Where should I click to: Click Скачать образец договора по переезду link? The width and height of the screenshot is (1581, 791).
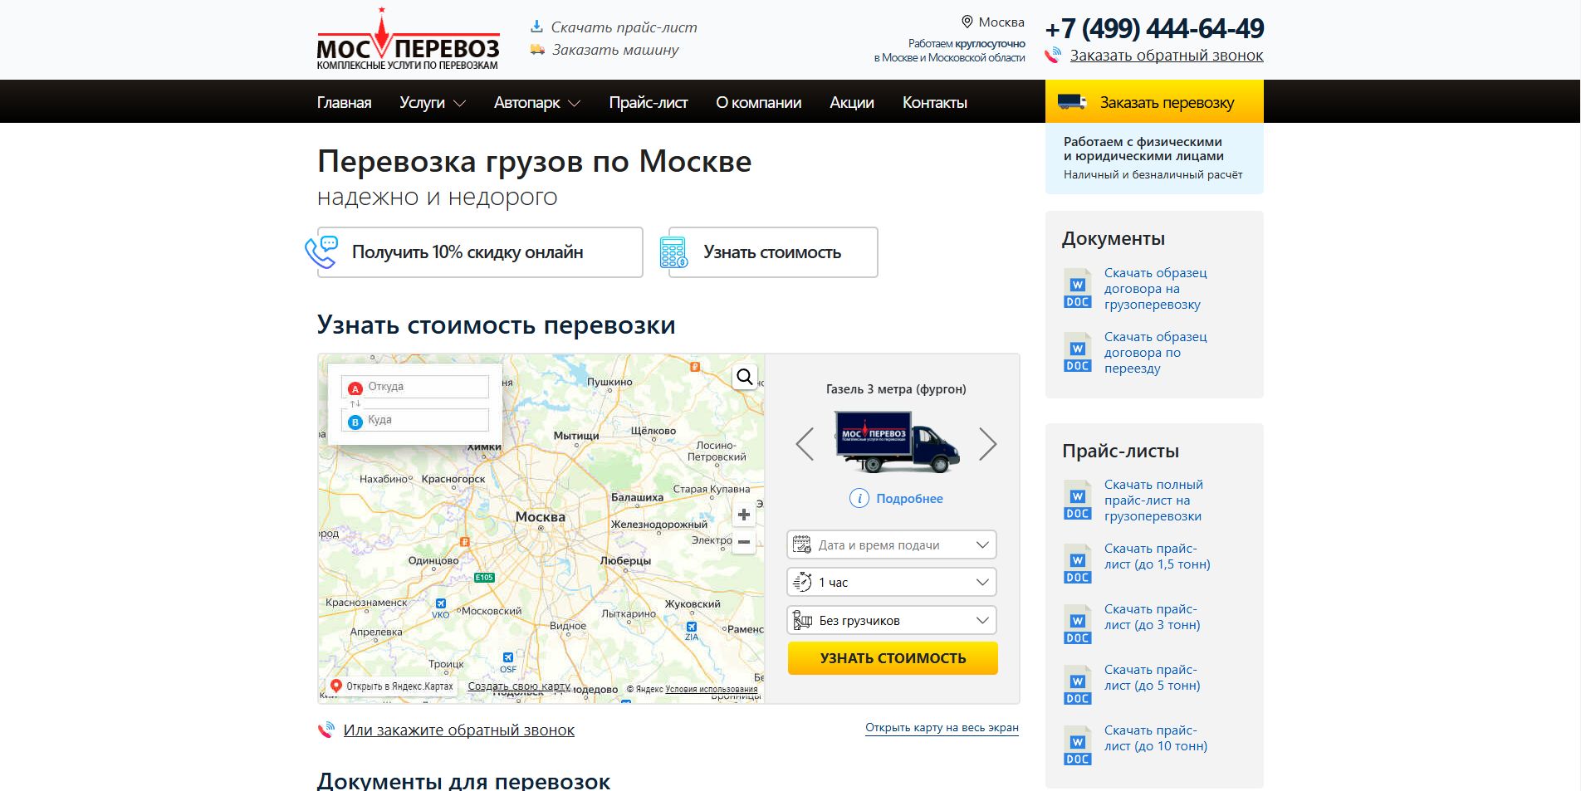pyautogui.click(x=1156, y=352)
